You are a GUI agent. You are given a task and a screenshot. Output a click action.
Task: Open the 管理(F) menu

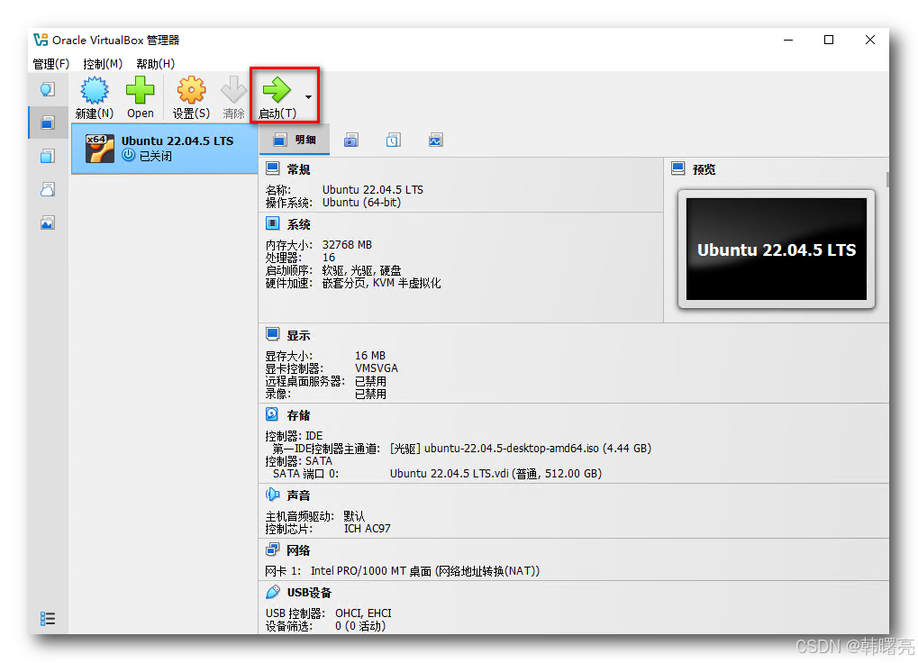click(x=51, y=64)
